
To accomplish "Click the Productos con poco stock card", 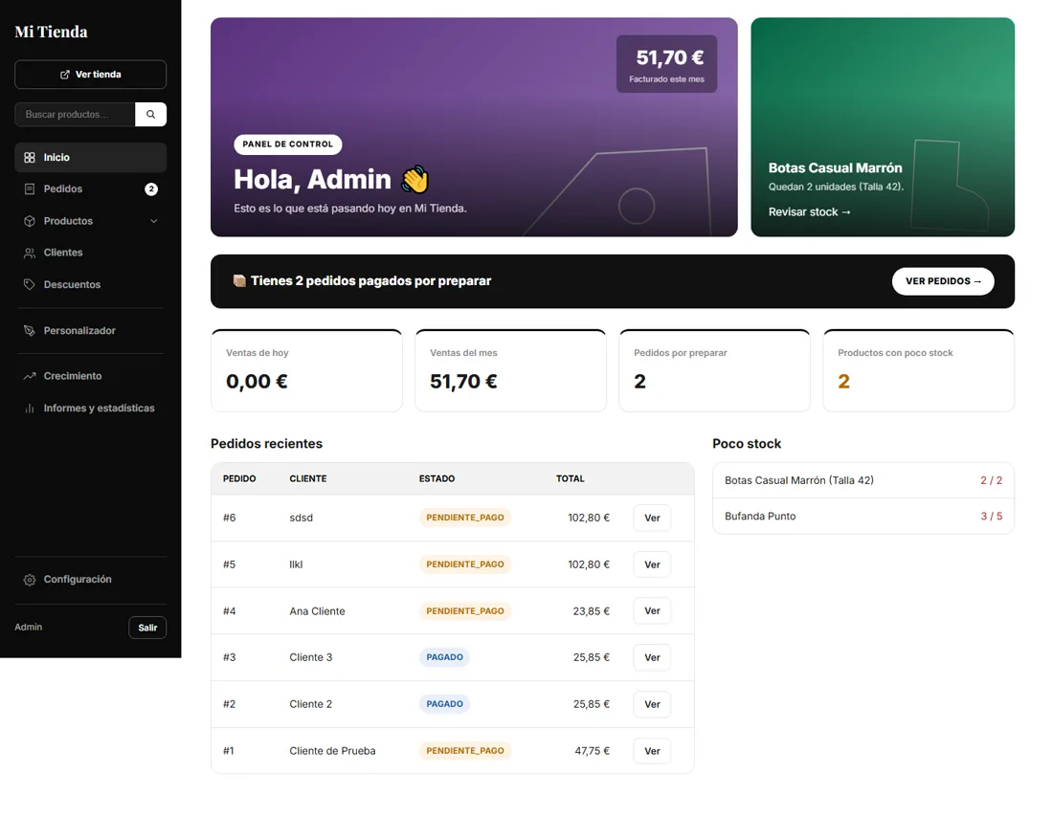I will [x=919, y=370].
